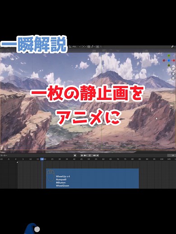Open the proportional falloff curve menu
Screen dimensions: 176x234
101,47
